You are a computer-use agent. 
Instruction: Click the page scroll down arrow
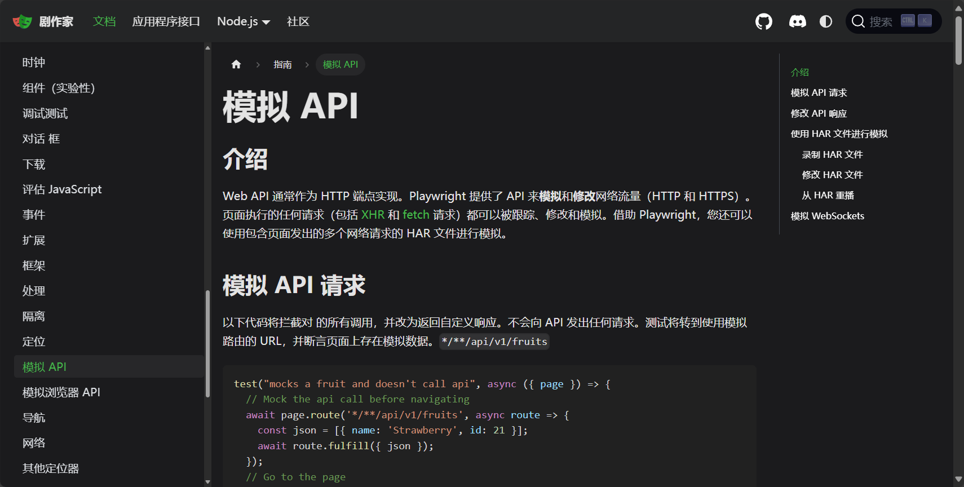958,480
